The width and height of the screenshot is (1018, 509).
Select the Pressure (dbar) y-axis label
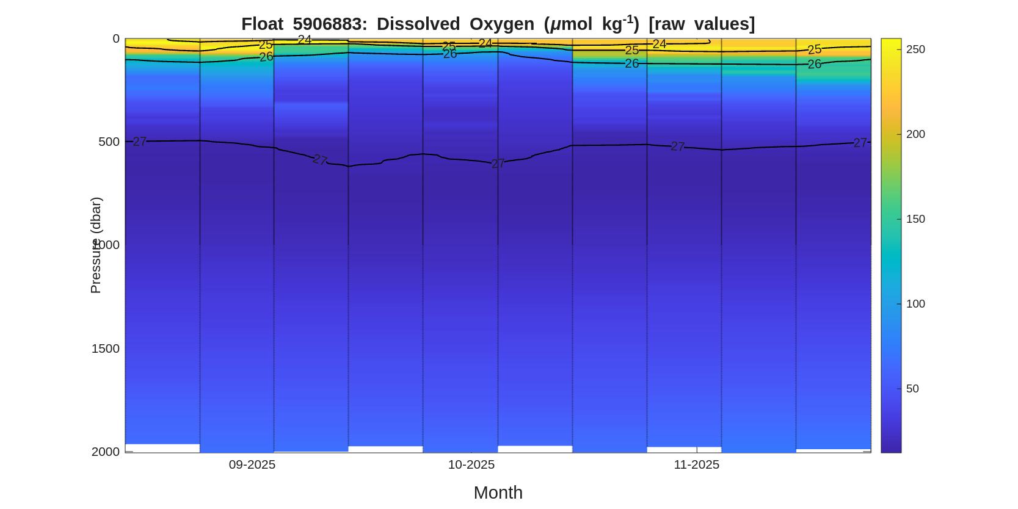point(96,245)
